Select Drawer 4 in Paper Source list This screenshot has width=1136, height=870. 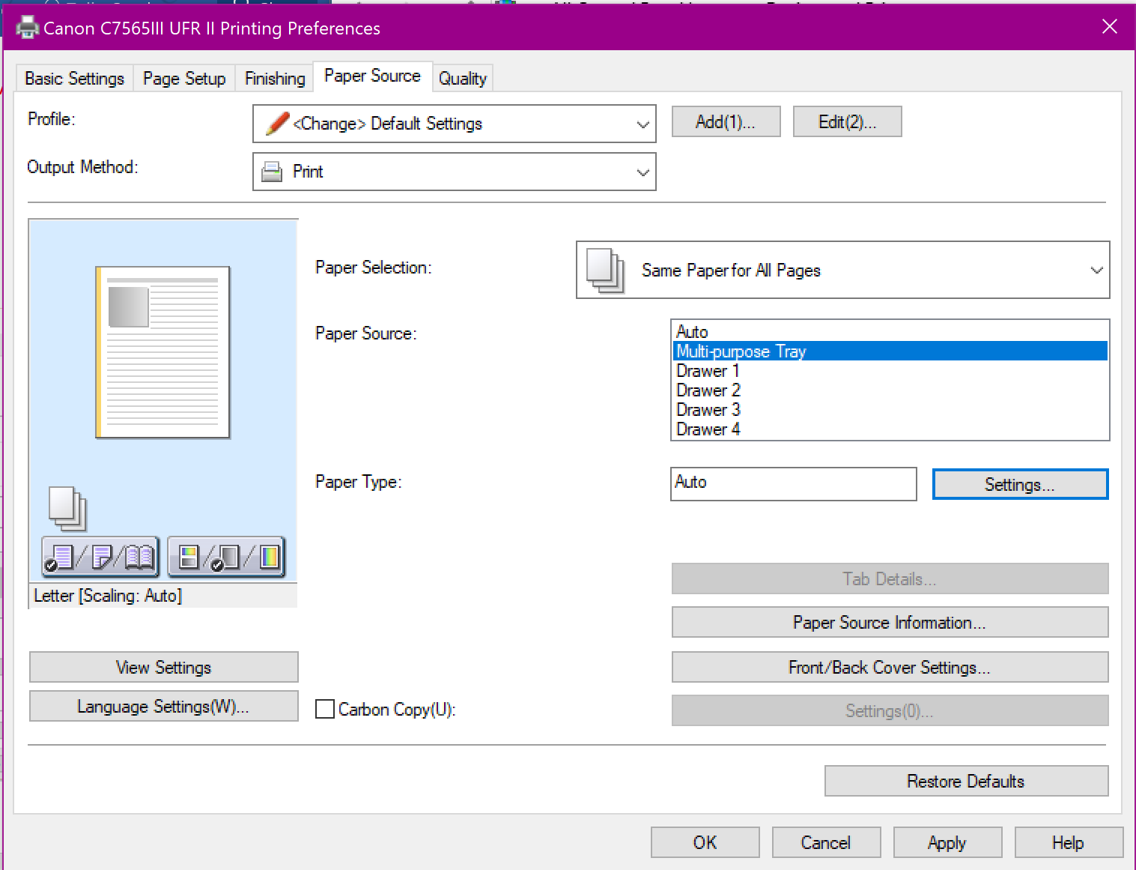[x=890, y=429]
